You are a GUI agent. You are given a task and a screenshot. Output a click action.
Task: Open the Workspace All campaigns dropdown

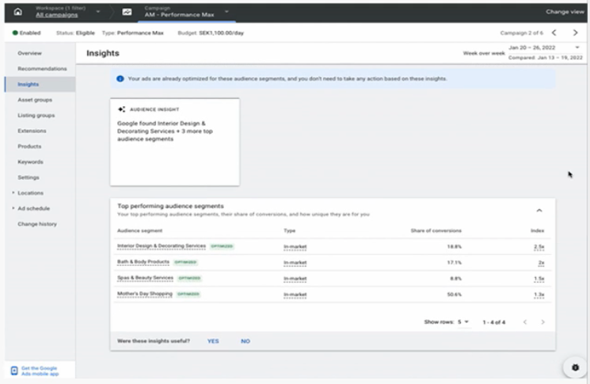coord(98,12)
